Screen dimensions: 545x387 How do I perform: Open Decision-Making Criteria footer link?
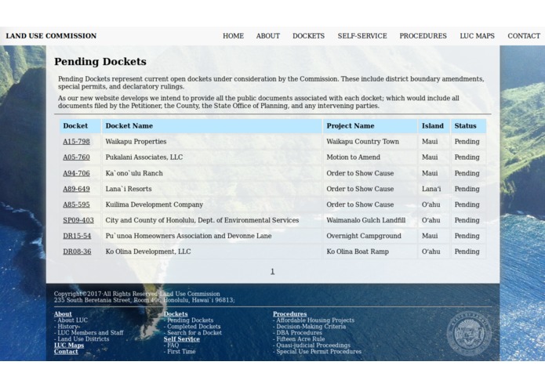pyautogui.click(x=311, y=326)
